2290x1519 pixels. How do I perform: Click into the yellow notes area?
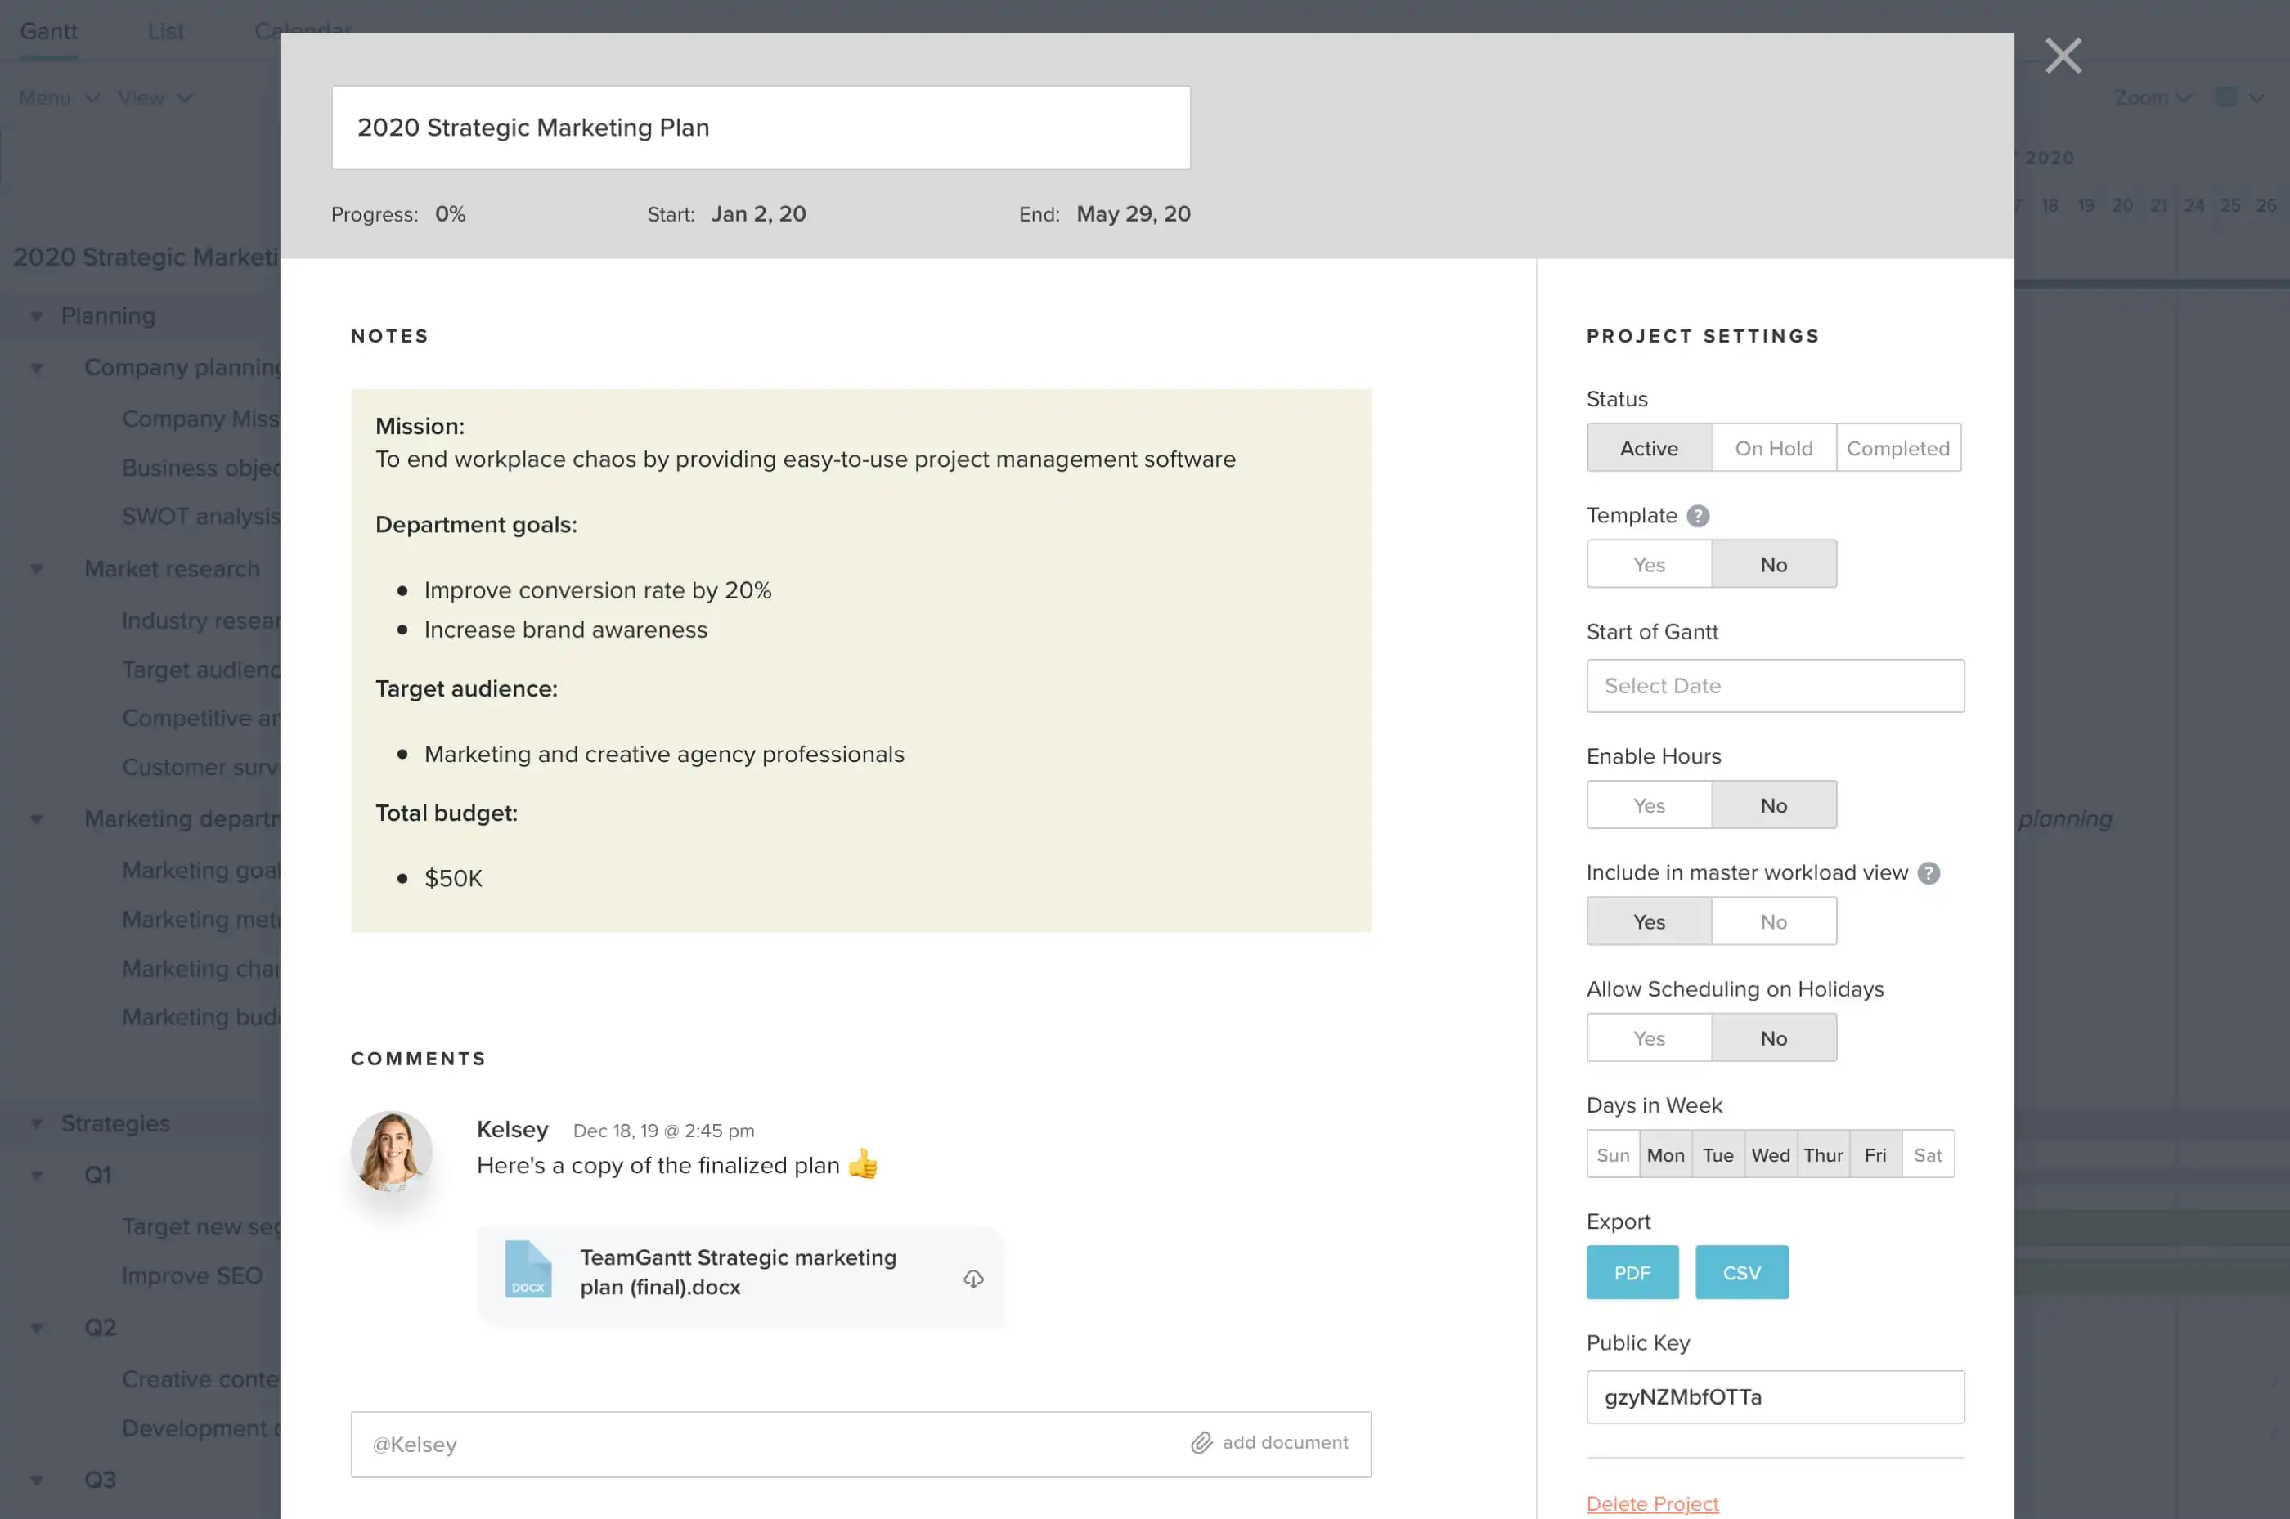coord(860,661)
